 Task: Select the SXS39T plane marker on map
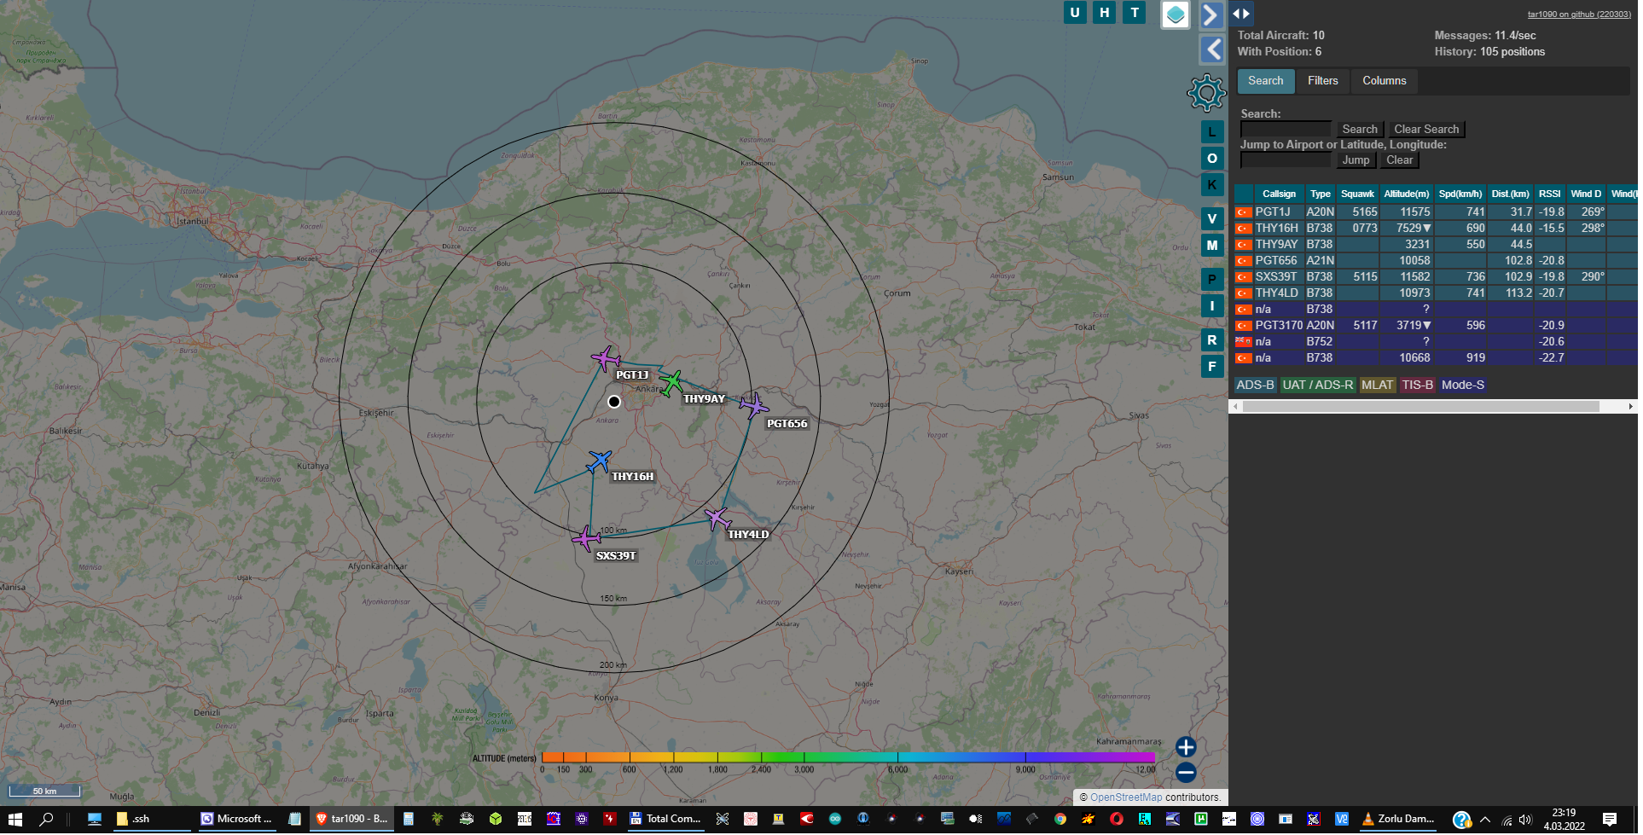click(x=586, y=538)
